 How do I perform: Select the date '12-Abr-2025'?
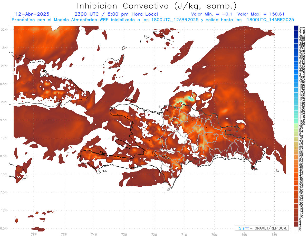(32, 14)
